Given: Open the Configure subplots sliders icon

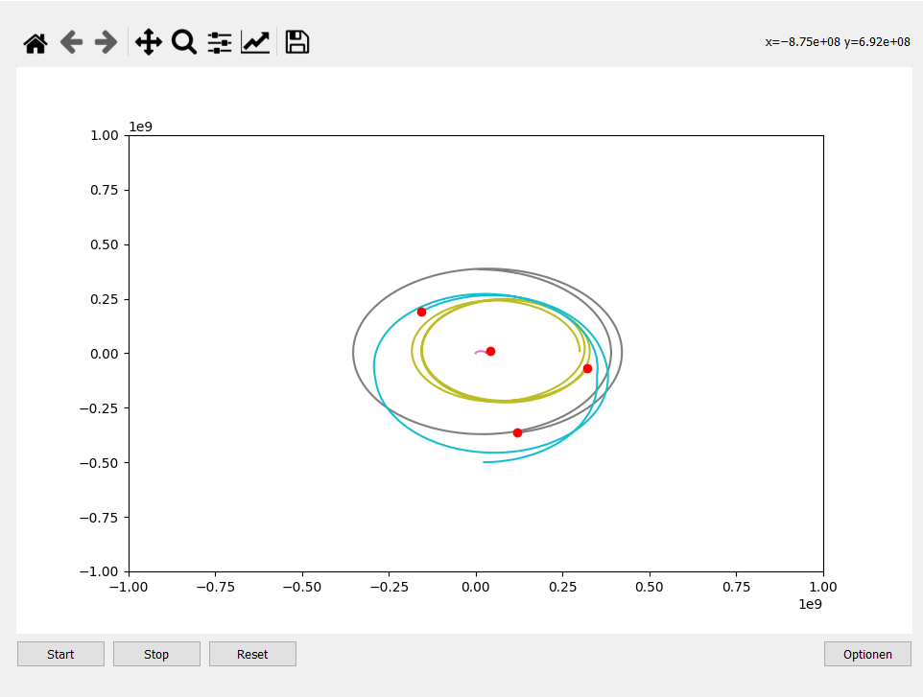Looking at the screenshot, I should click(220, 42).
